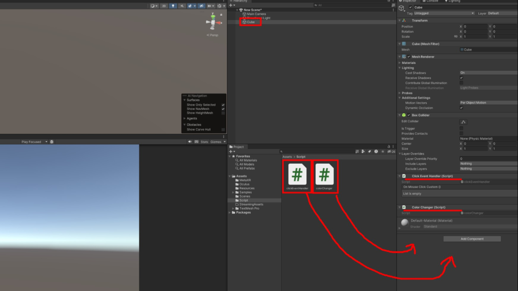Switch to the Console tab
This screenshot has width=518, height=291.
432,1
